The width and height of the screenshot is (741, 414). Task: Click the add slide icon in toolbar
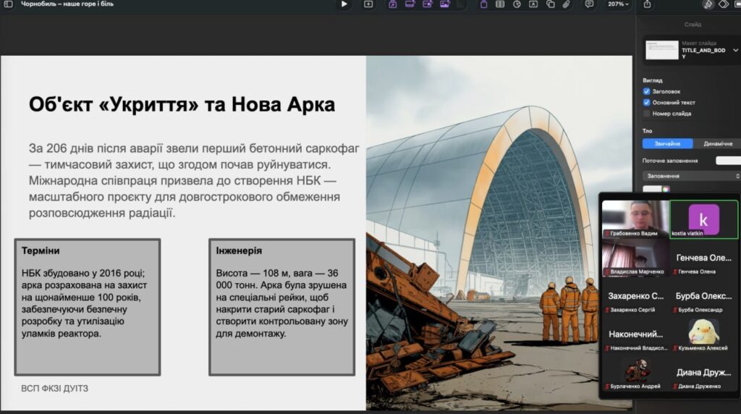(x=368, y=4)
